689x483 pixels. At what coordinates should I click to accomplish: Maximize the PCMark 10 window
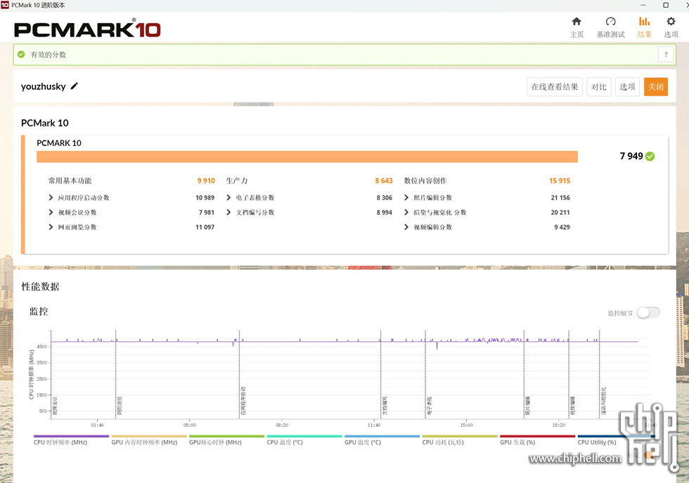pos(666,5)
